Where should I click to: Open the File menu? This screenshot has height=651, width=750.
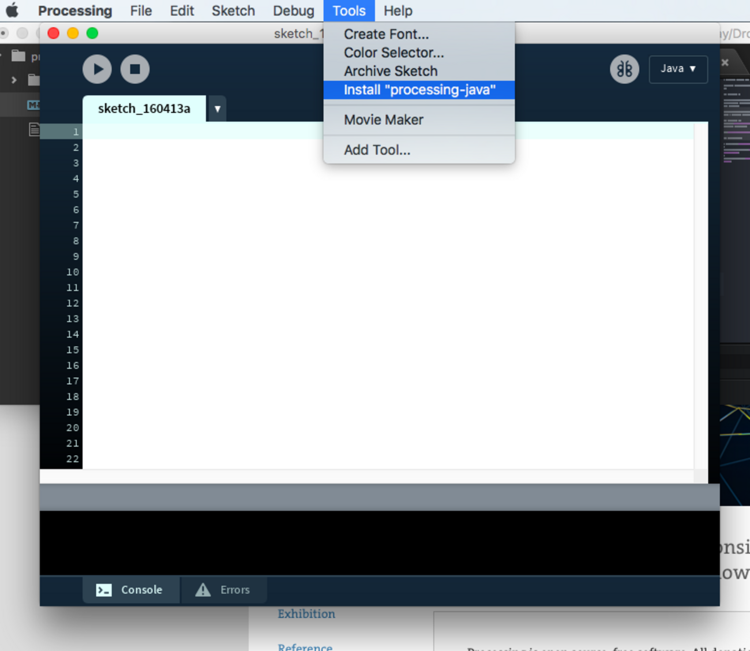pos(141,11)
